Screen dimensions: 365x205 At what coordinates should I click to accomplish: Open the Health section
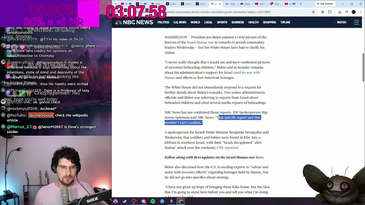[254, 22]
